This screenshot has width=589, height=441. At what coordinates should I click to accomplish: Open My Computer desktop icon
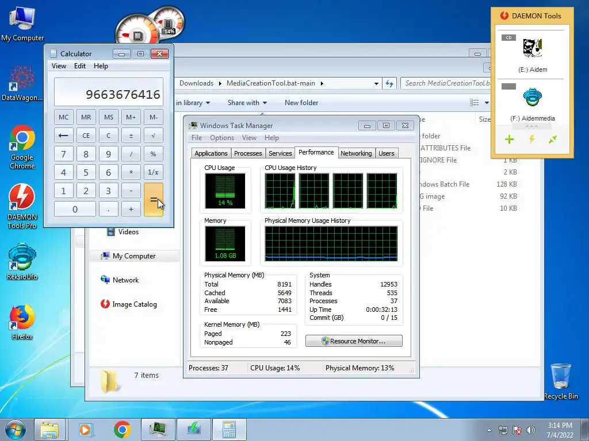22,23
